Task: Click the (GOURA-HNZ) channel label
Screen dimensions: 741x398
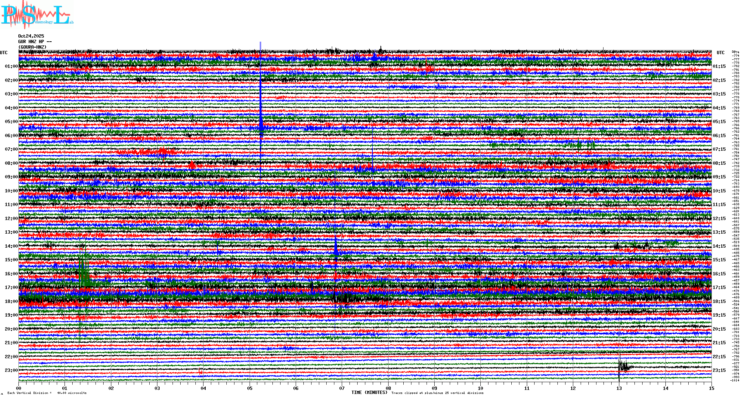Action: pyautogui.click(x=32, y=47)
